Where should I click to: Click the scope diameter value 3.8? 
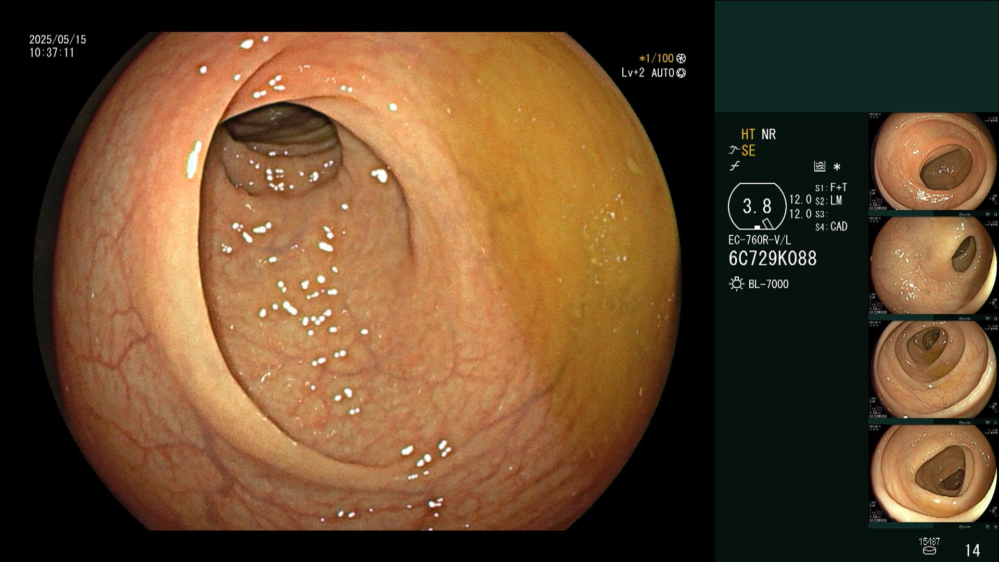(757, 207)
